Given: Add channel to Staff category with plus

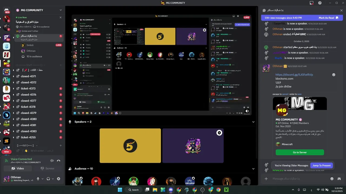Looking at the screenshot, I should click(61, 65).
